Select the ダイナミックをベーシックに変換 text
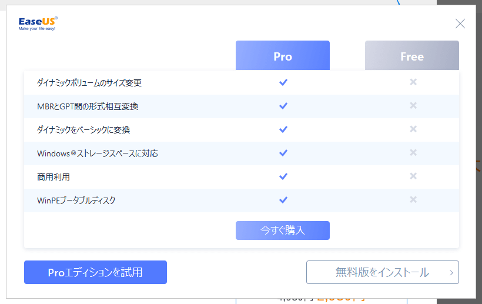482x304 pixels. (83, 130)
